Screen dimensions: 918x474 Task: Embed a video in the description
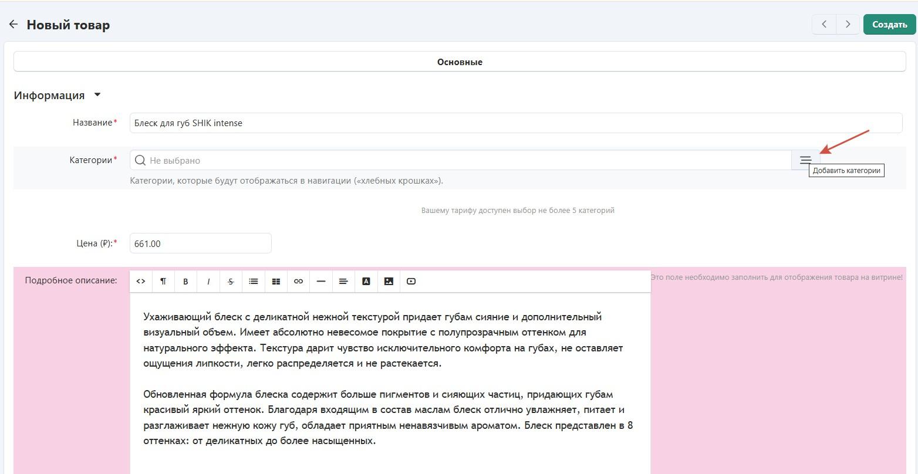(x=411, y=282)
